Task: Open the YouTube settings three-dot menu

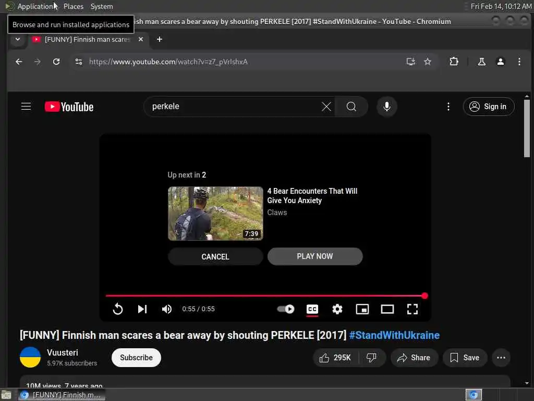Action: (x=448, y=107)
